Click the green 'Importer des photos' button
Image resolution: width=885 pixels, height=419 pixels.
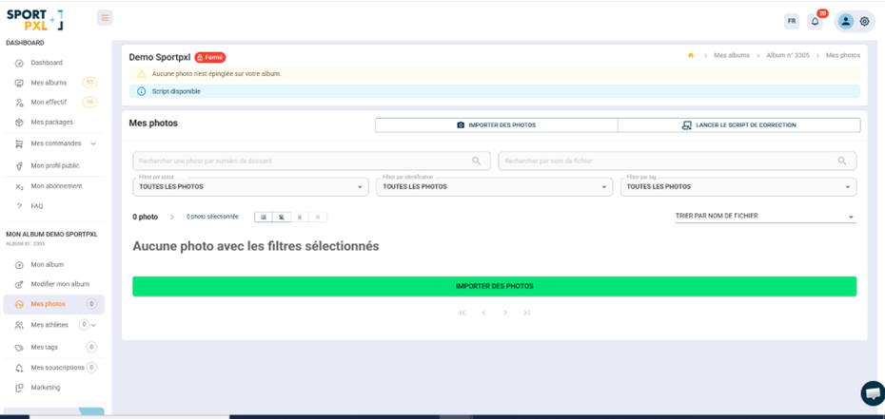tap(494, 286)
